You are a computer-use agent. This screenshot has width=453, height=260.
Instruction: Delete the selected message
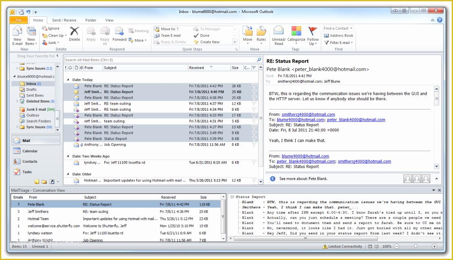pyautogui.click(x=74, y=34)
